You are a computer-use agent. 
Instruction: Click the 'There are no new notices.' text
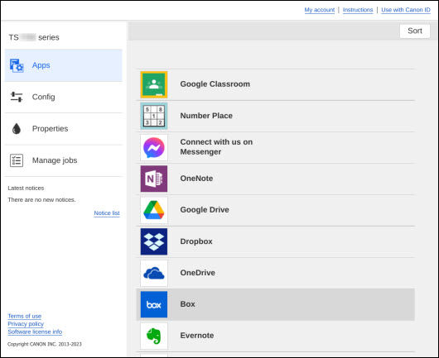(41, 200)
